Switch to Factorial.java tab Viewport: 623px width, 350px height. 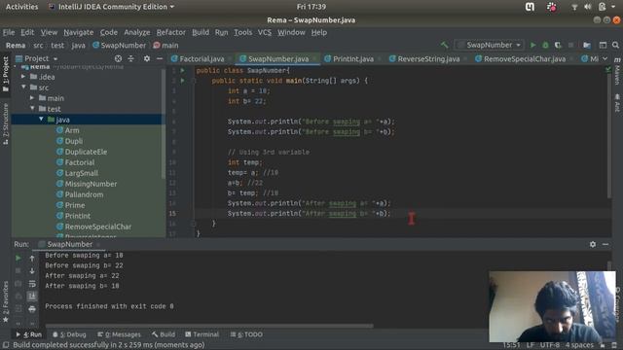(x=202, y=58)
